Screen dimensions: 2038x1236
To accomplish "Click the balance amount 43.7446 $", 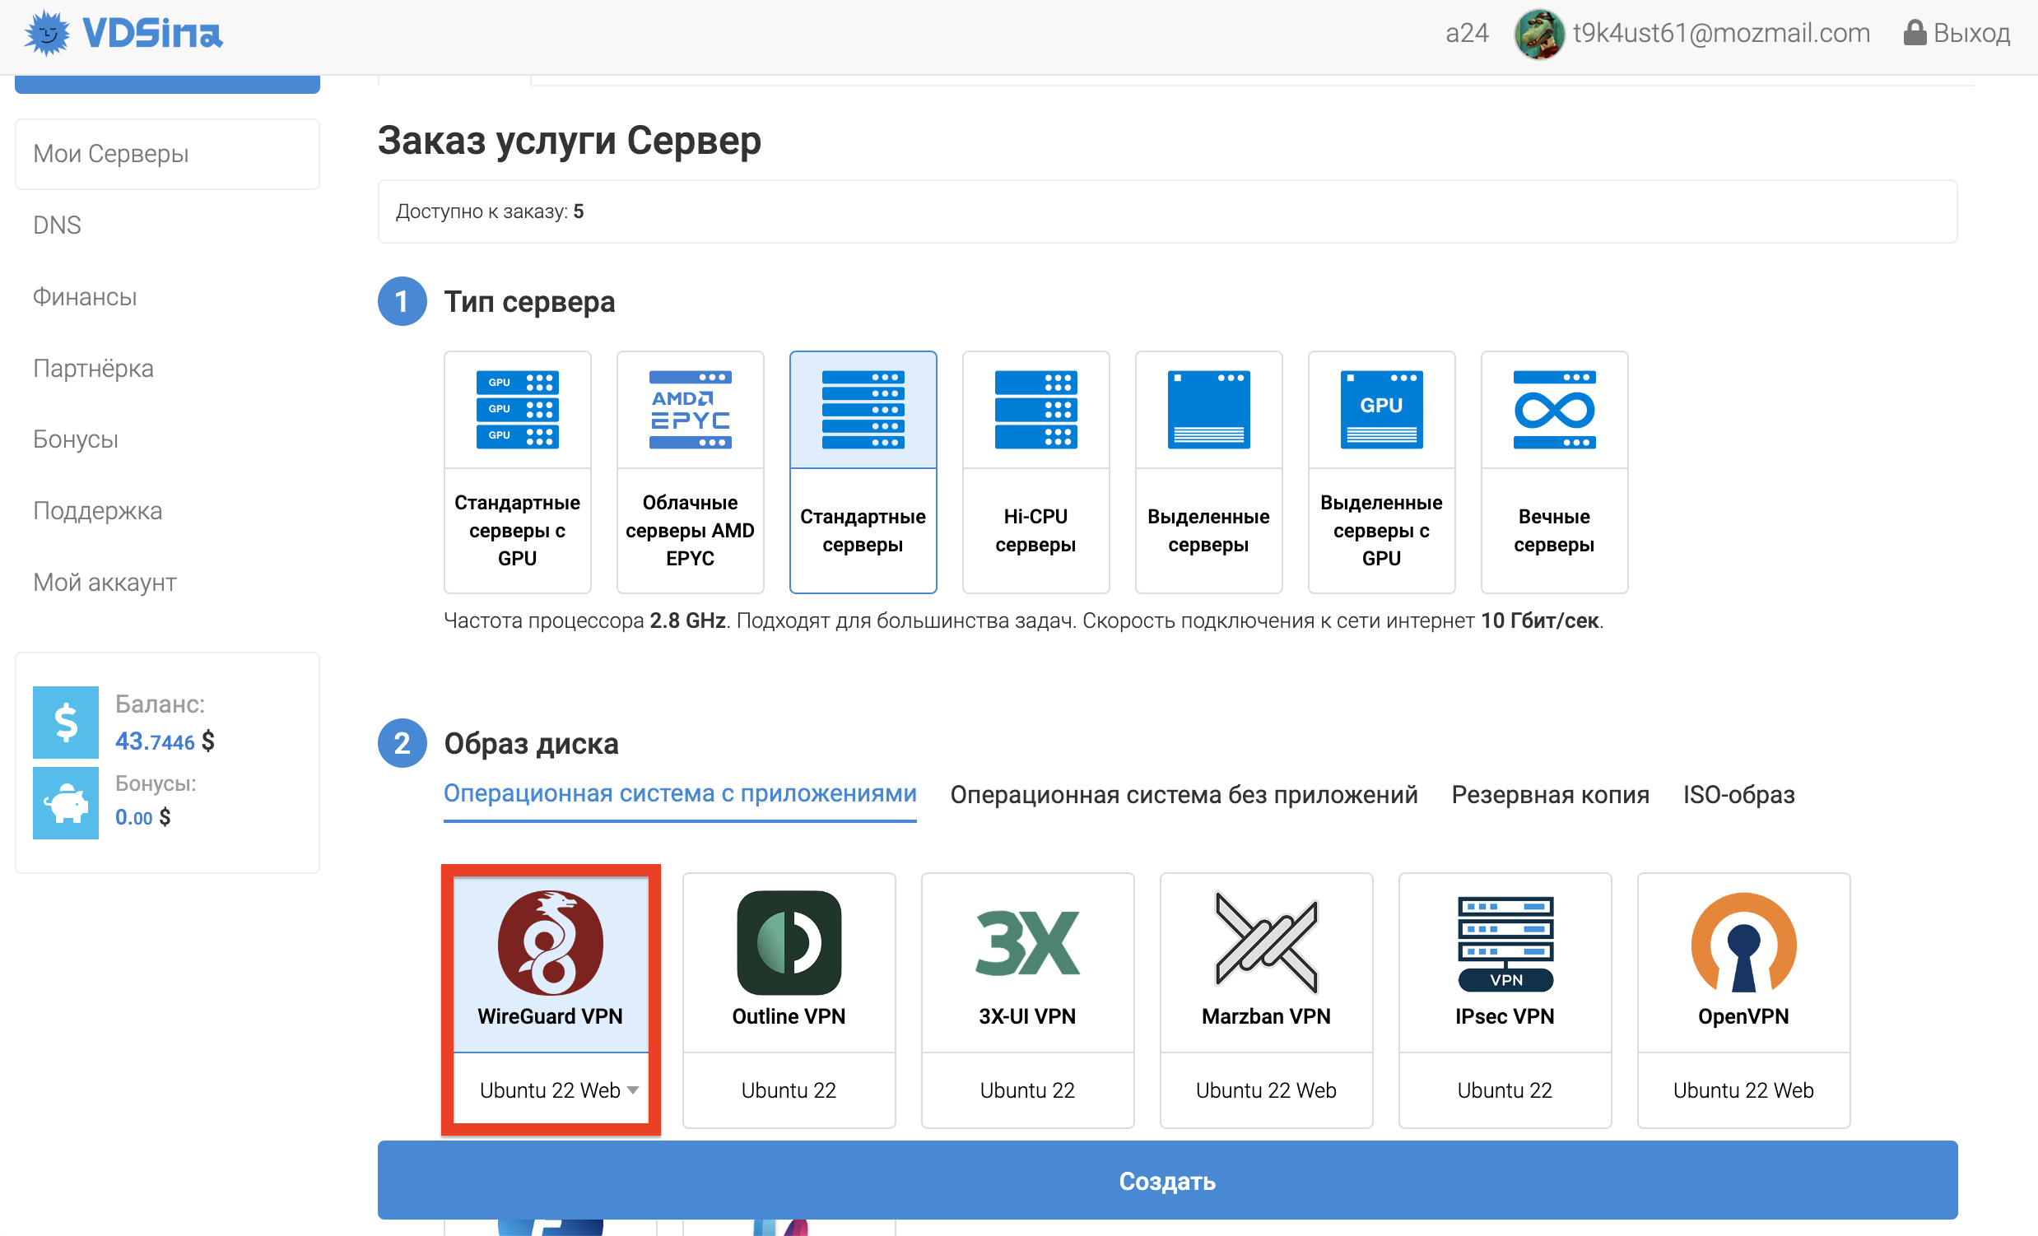I will coord(165,741).
